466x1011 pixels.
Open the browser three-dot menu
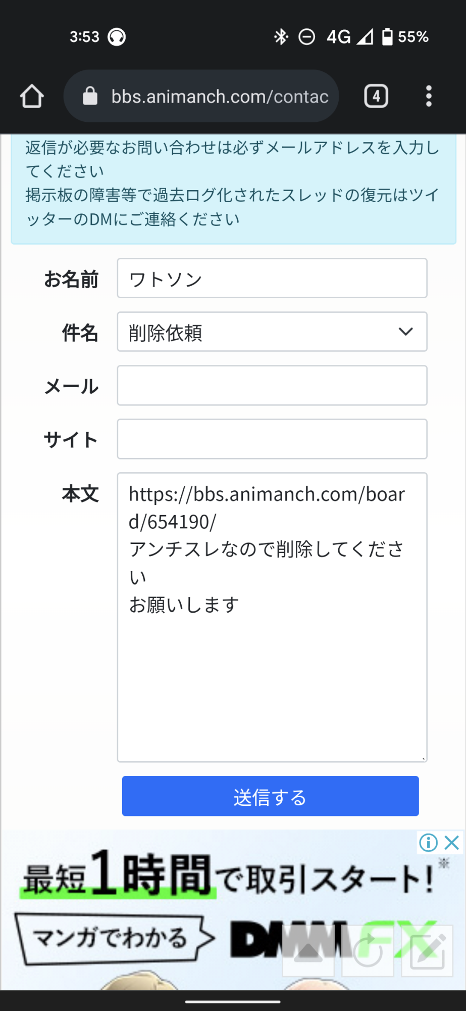click(429, 96)
